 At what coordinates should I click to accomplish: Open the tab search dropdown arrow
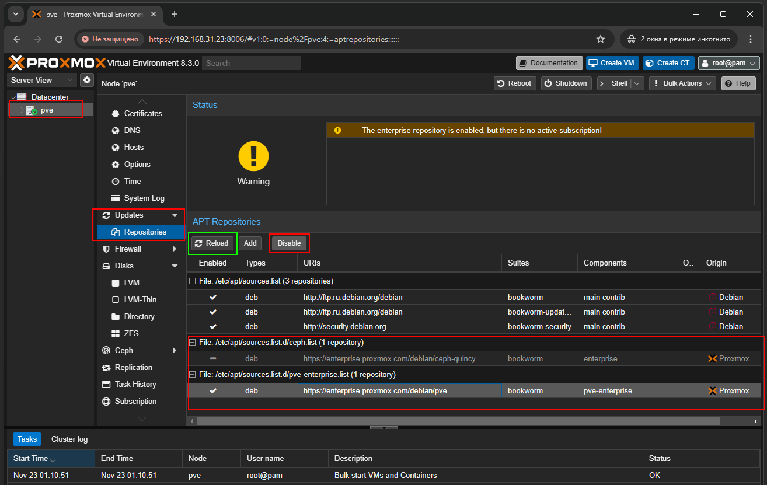[x=15, y=14]
